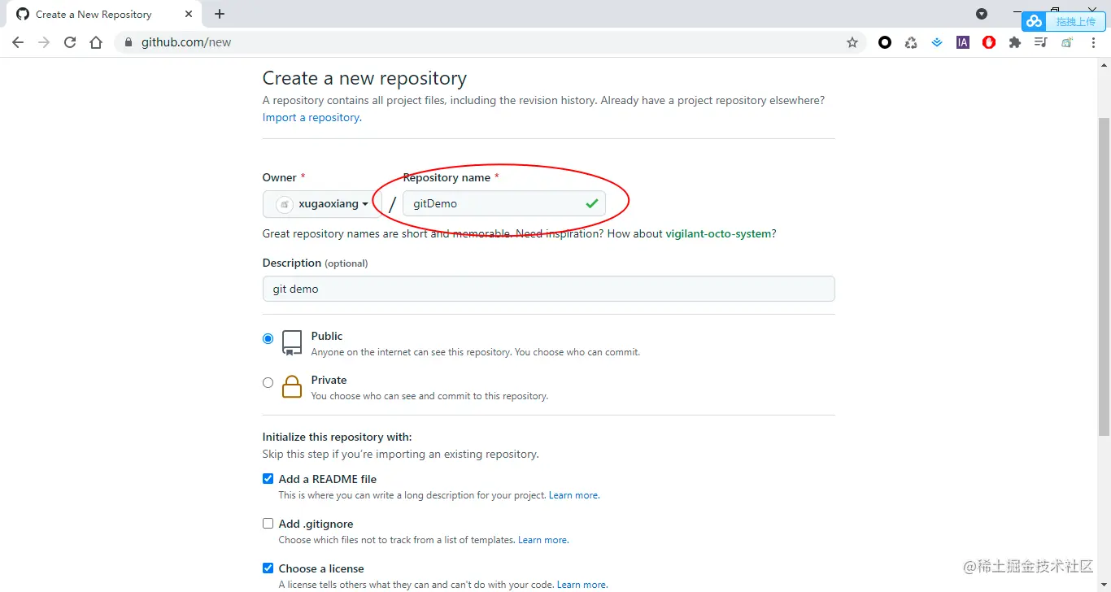Screen dimensions: 1111x592
Task: Open a new browser tab
Action: 220,14
